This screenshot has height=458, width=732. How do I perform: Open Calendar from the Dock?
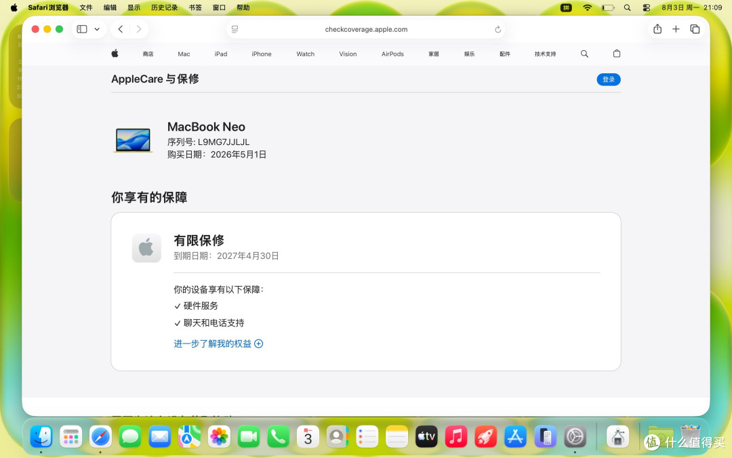point(308,437)
